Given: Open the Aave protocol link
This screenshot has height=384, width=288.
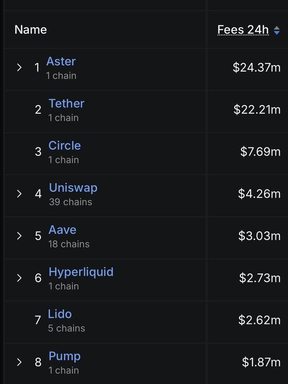Looking at the screenshot, I should 62,230.
